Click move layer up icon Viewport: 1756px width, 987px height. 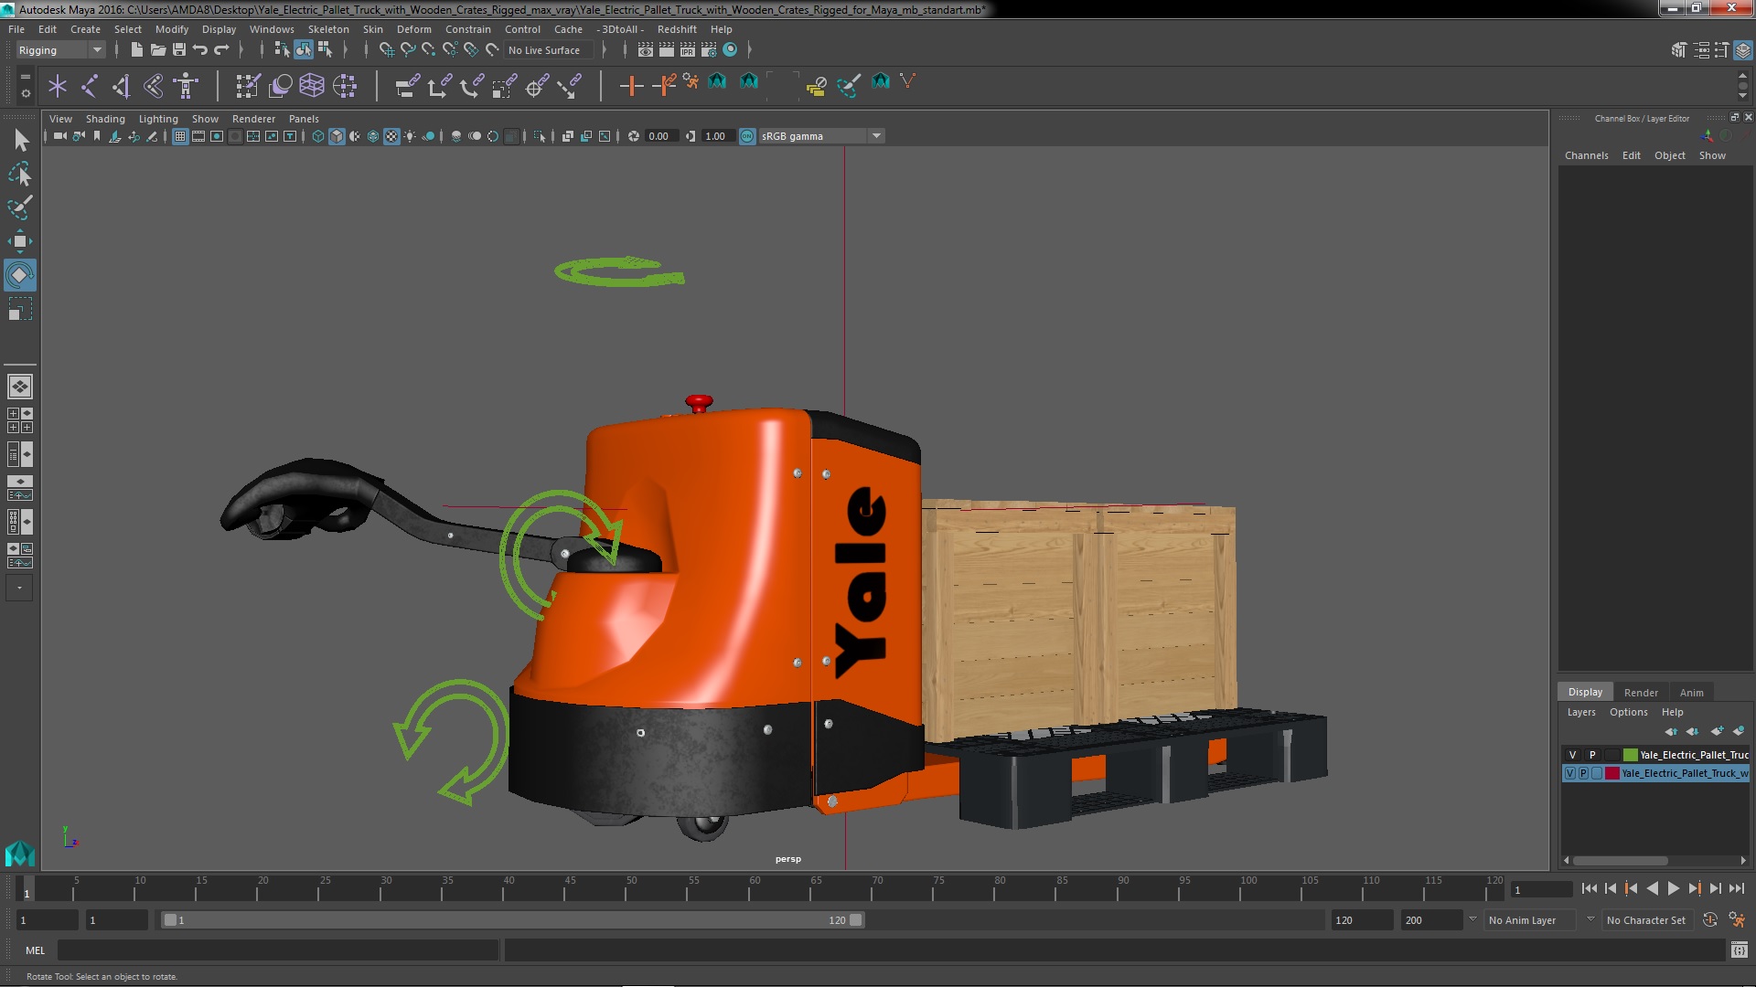point(1671,731)
